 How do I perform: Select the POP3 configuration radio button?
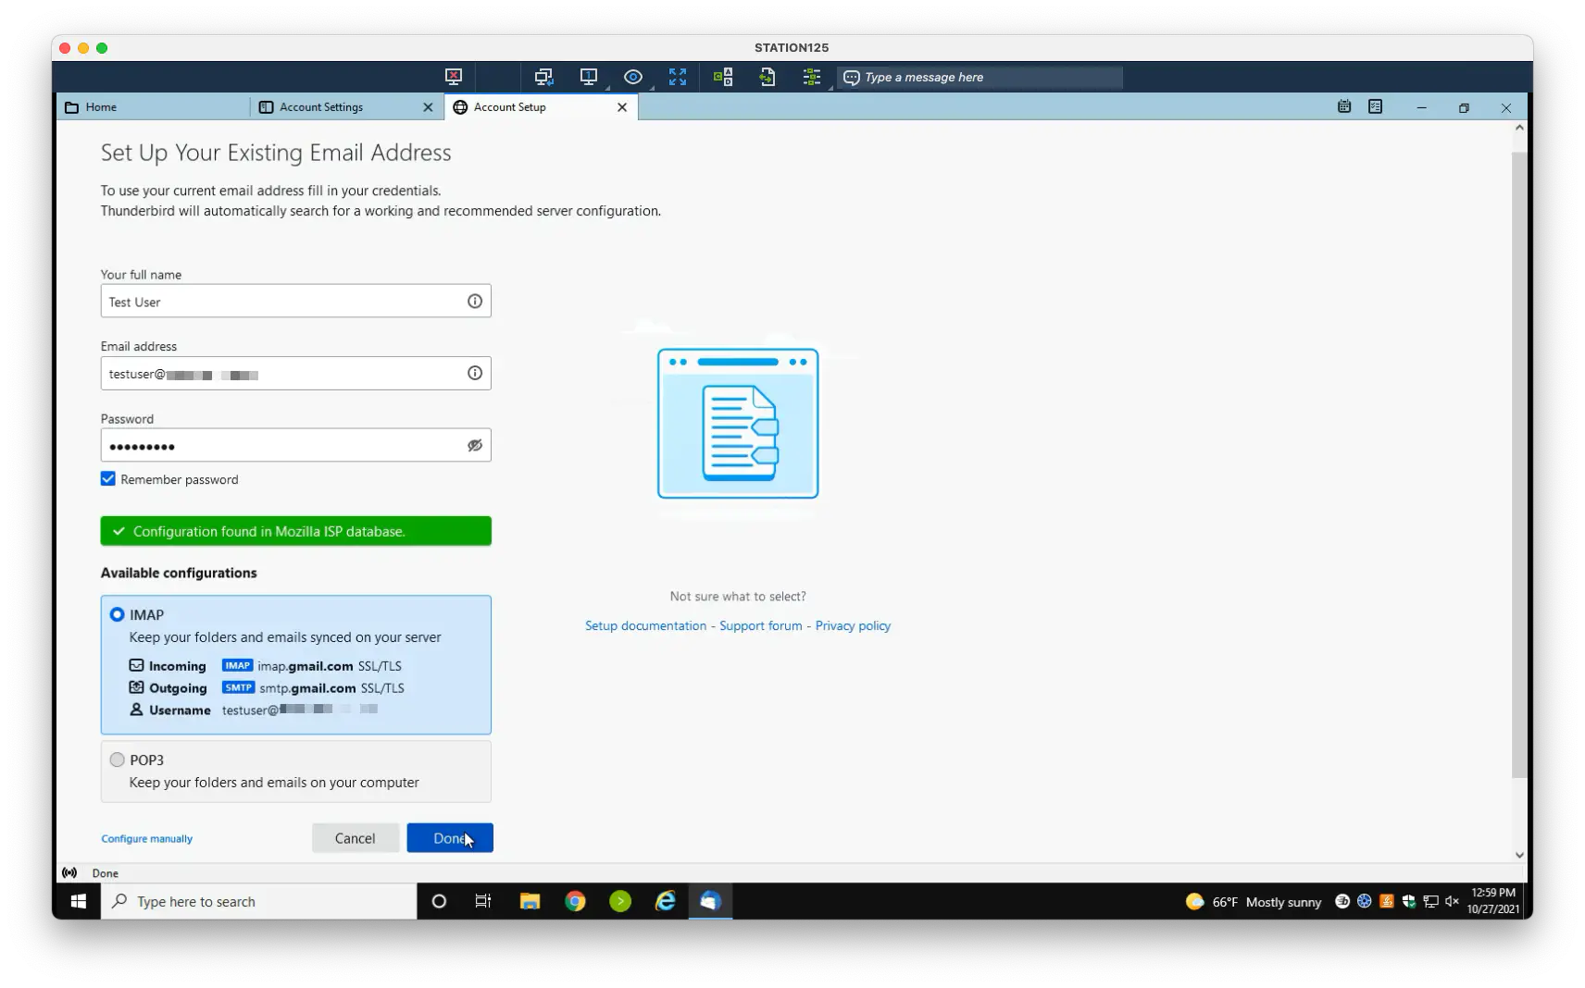coord(118,760)
